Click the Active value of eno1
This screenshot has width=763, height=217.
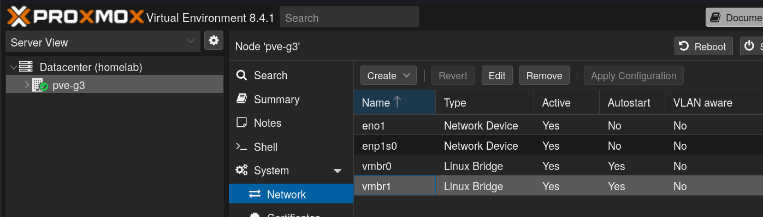[551, 125]
